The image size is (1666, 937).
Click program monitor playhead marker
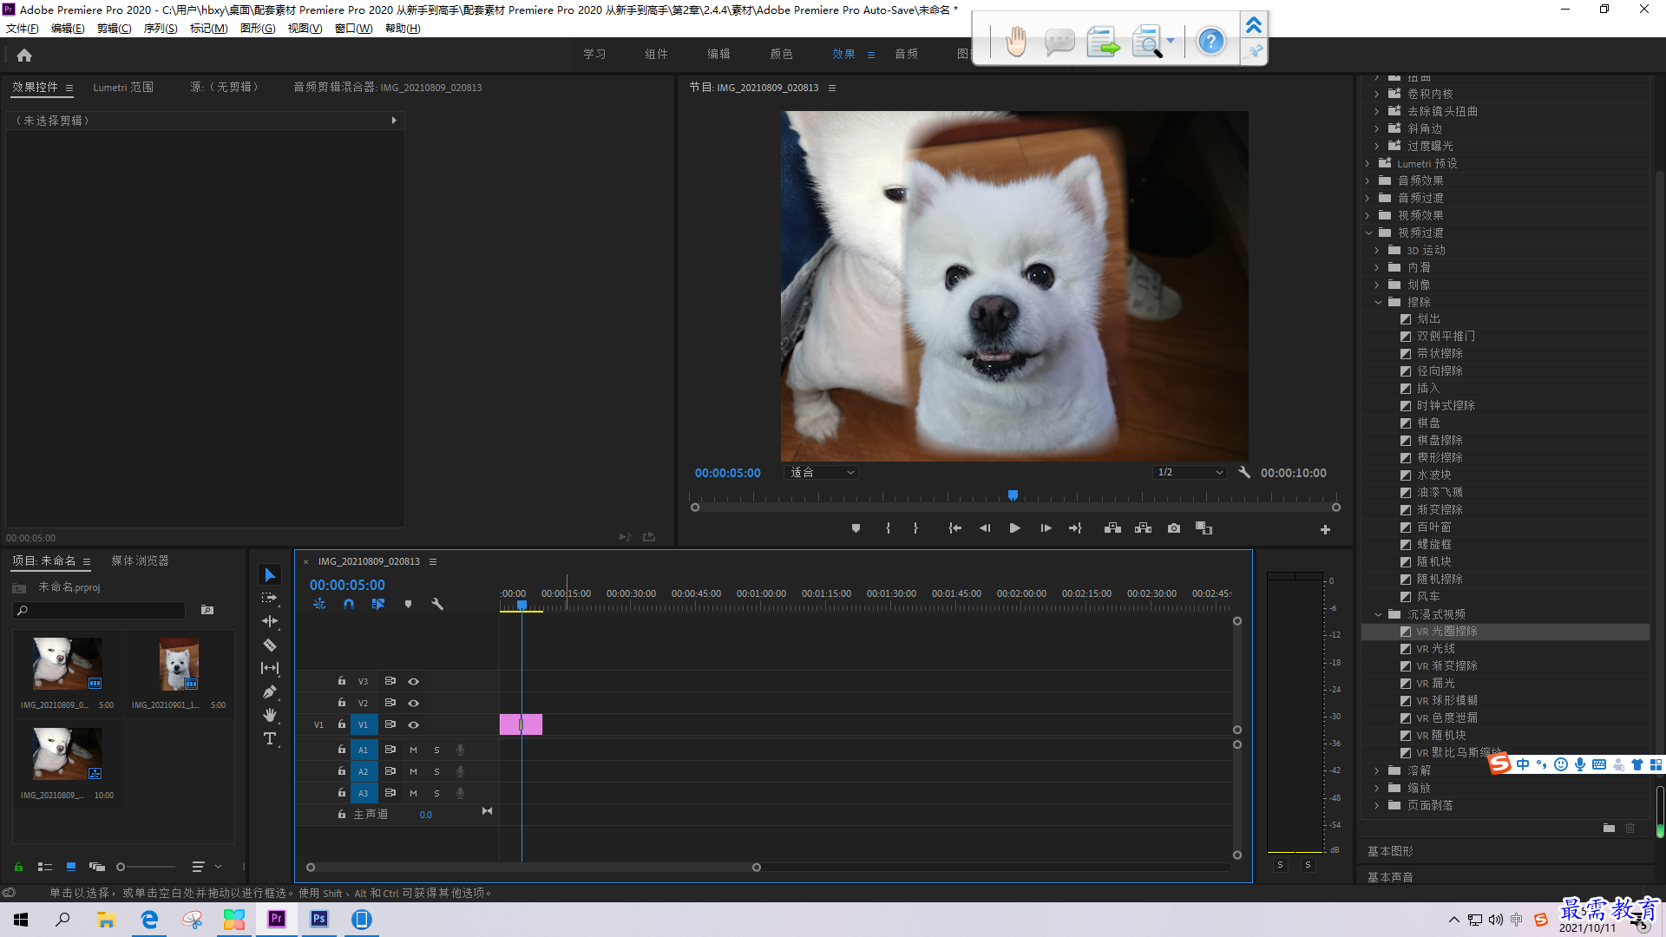1013,495
